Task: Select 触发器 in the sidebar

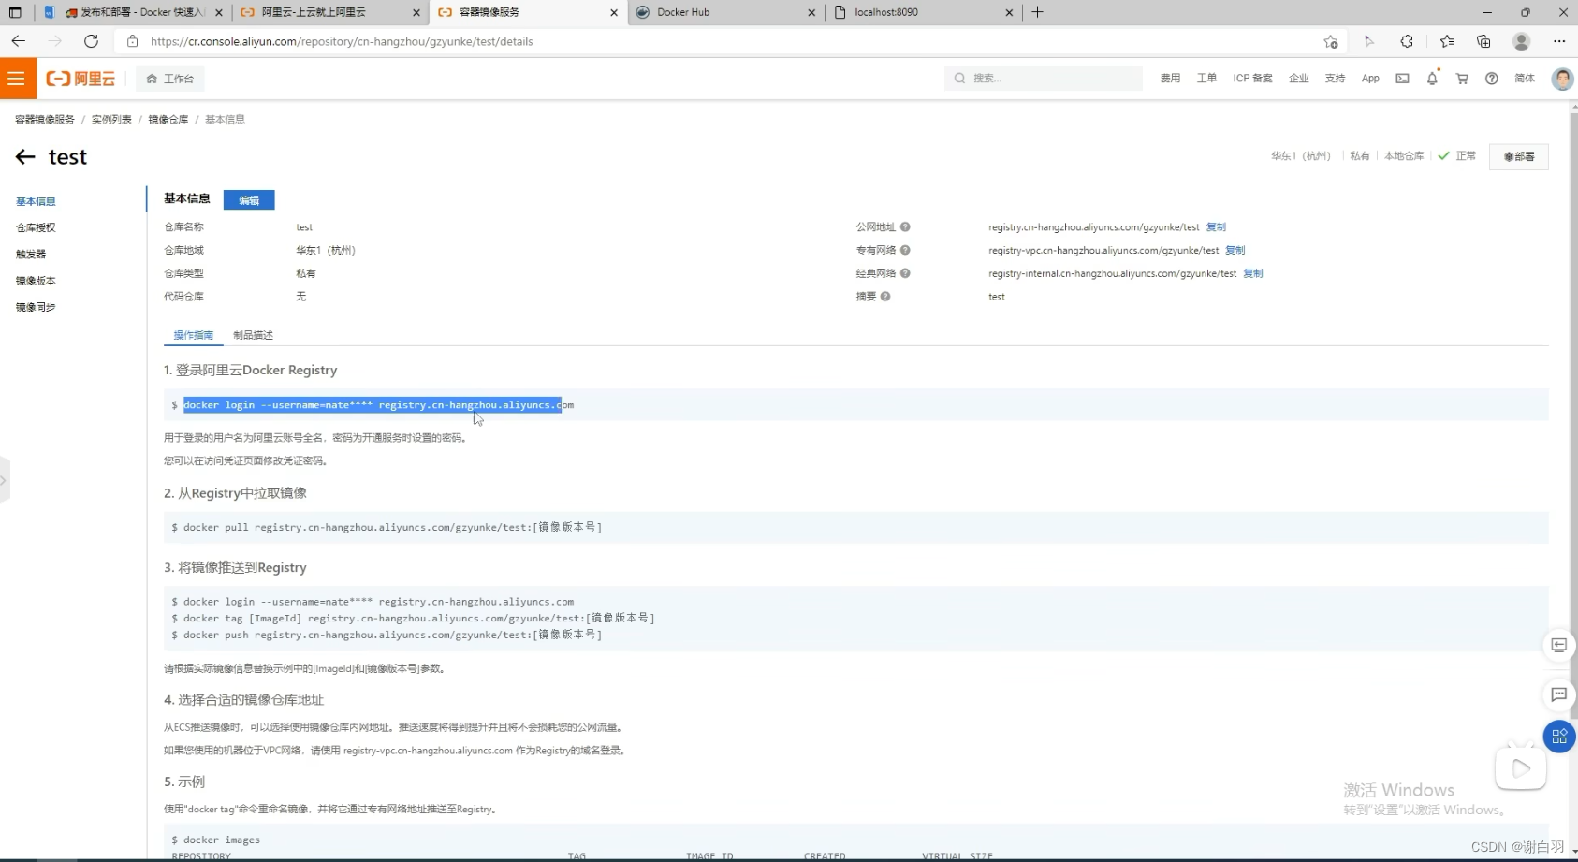Action: click(31, 254)
